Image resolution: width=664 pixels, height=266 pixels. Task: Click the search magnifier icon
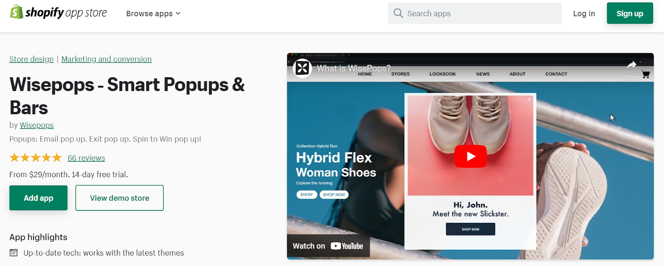click(x=398, y=13)
